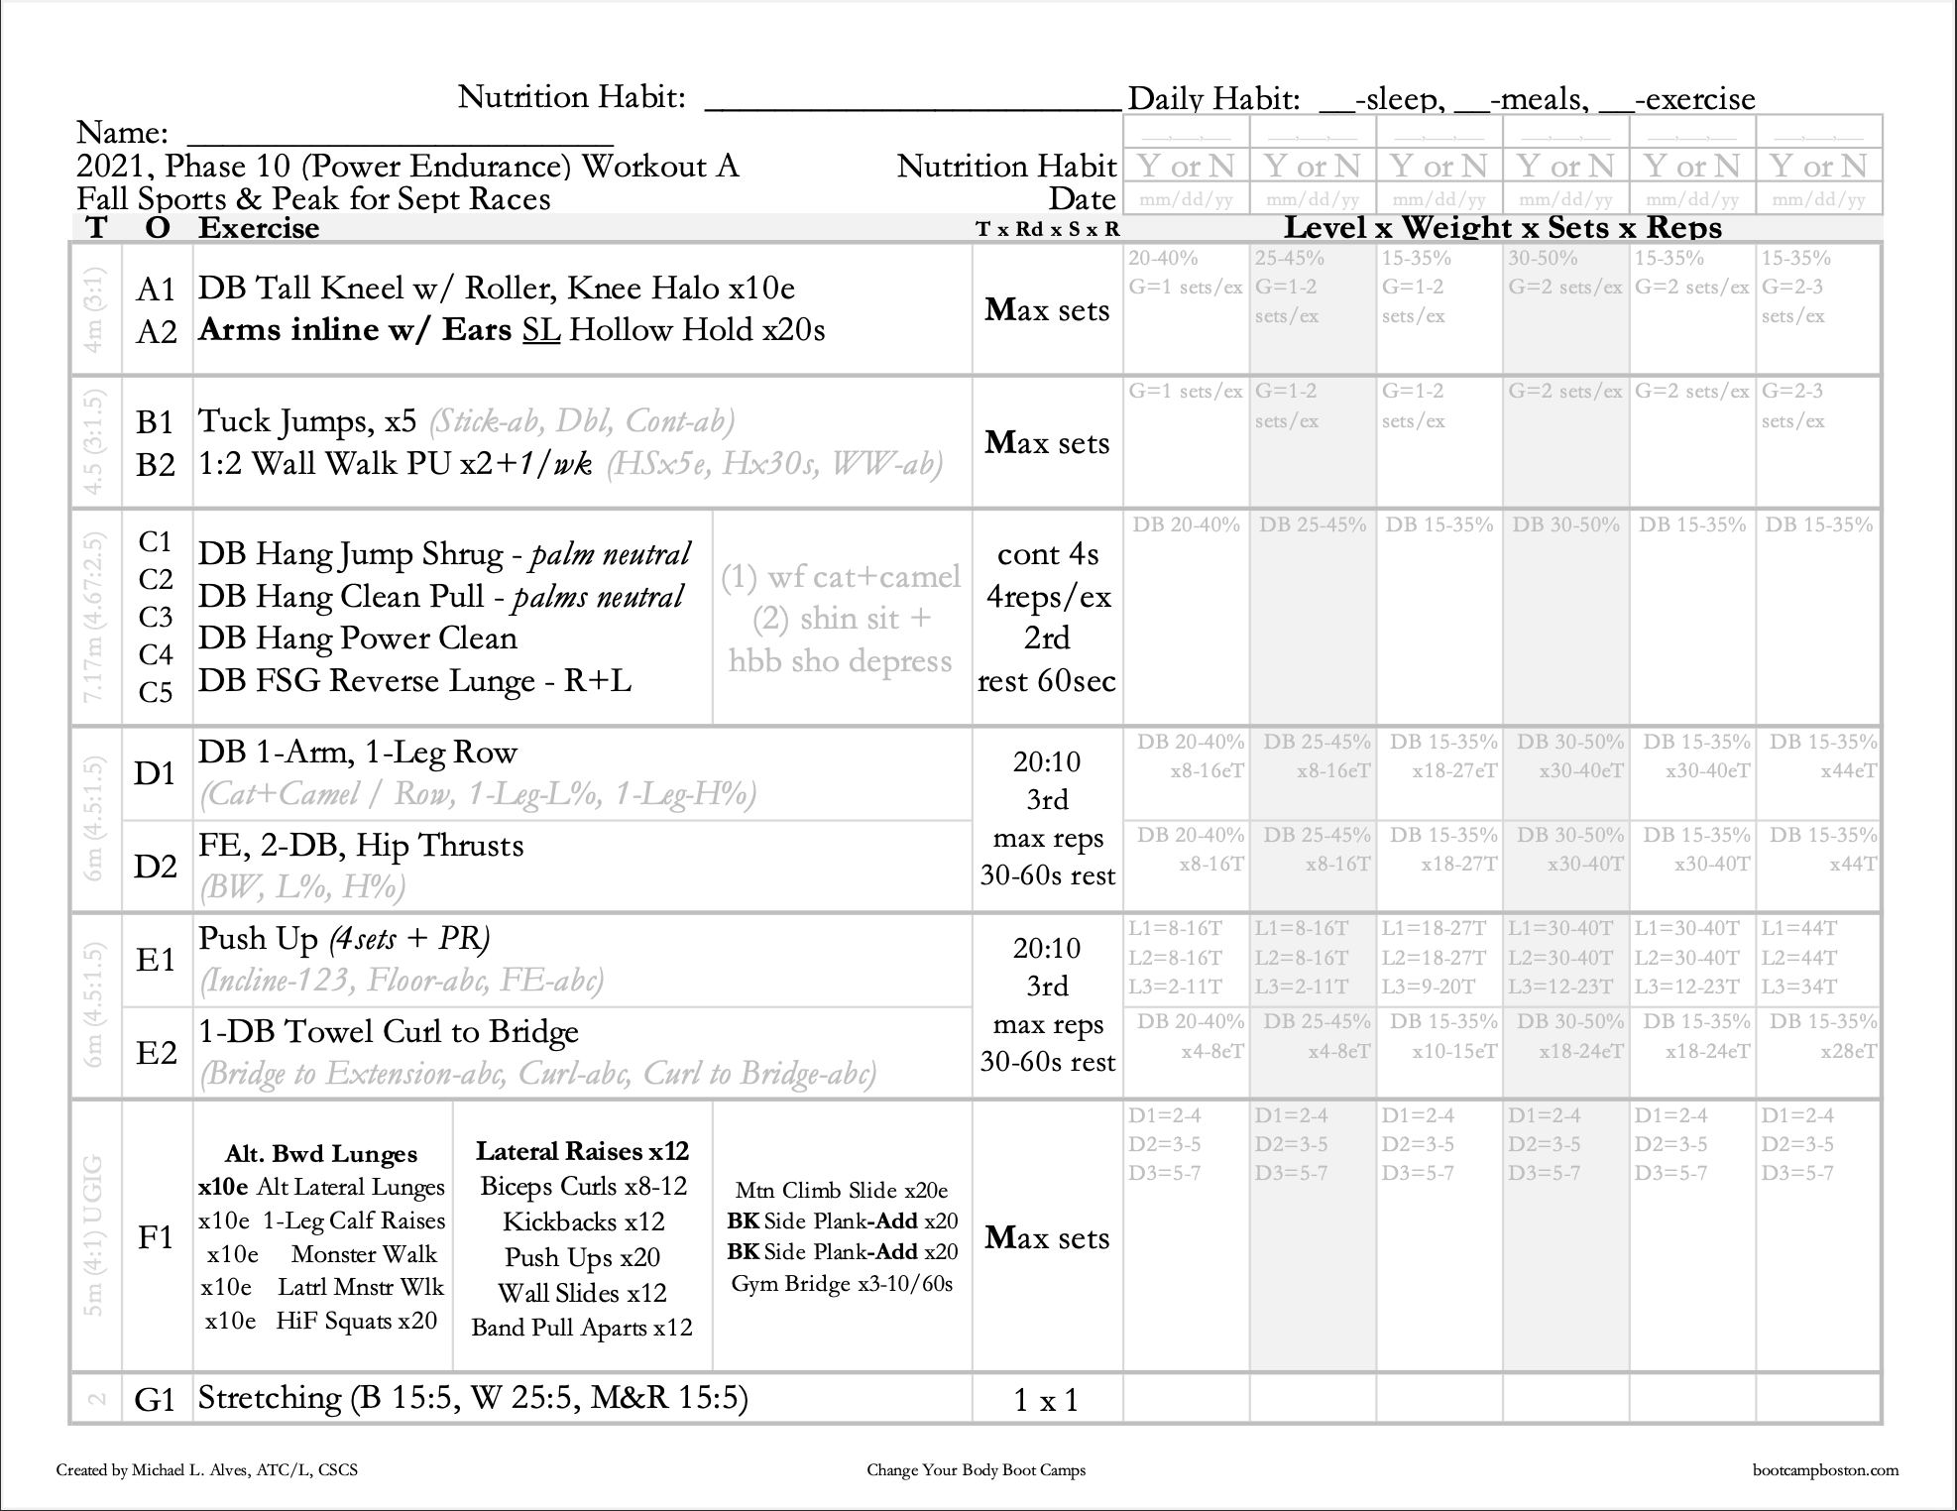This screenshot has height=1511, width=1957.
Task: Click 'Created by Michael L. Alves, ATC/L, CSCS'
Action: [x=207, y=1470]
